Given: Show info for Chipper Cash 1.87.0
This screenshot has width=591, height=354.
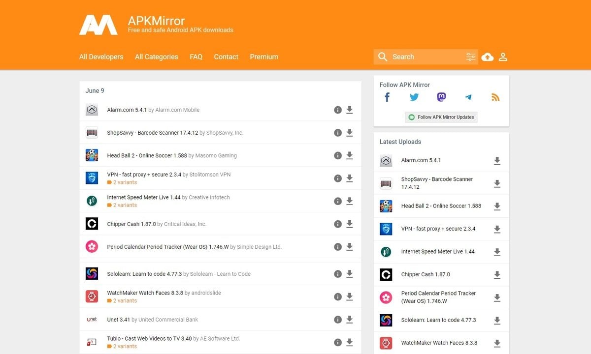Looking at the screenshot, I should pyautogui.click(x=338, y=224).
